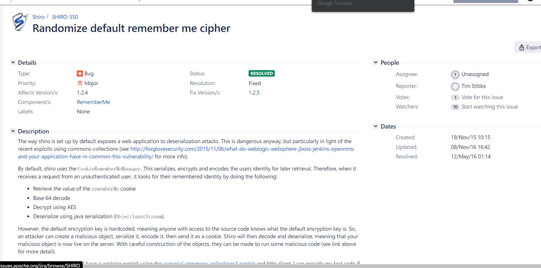Click the Export share icon
541x268 pixels.
tap(522, 47)
